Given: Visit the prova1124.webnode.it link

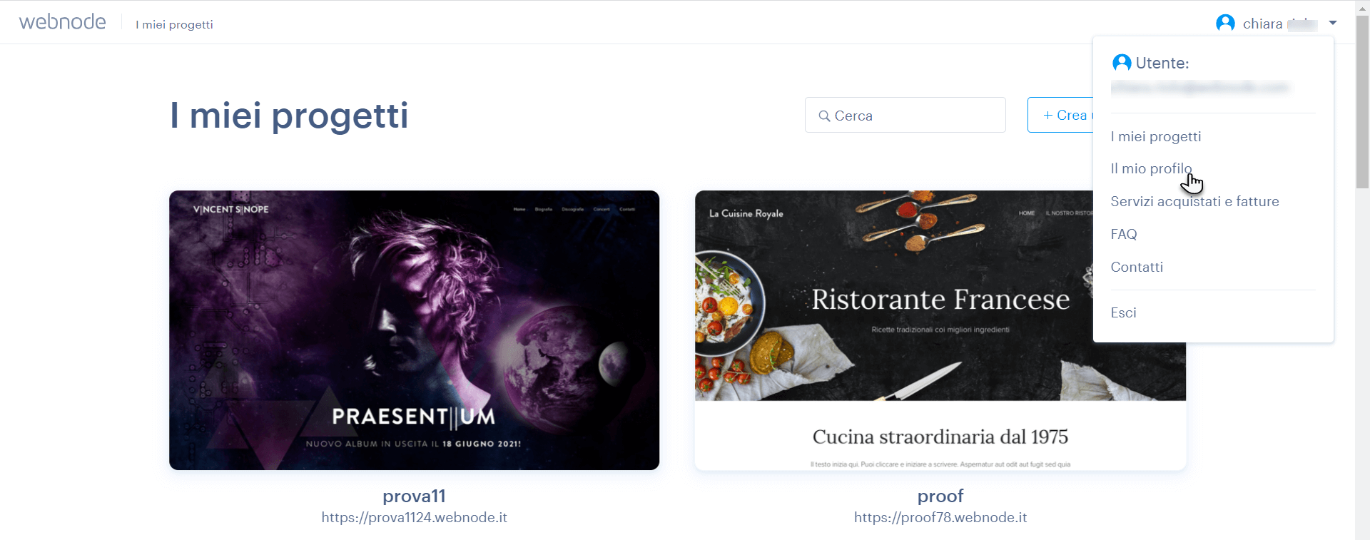Looking at the screenshot, I should pyautogui.click(x=414, y=518).
